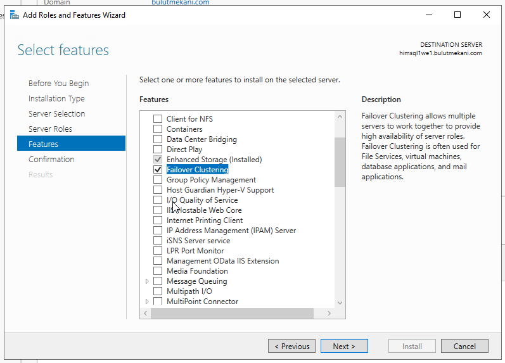The height and width of the screenshot is (363, 505).
Task: Click the features list scroll-up arrow
Action: [x=340, y=117]
